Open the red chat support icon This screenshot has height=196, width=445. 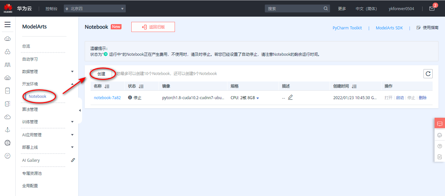tap(440, 124)
